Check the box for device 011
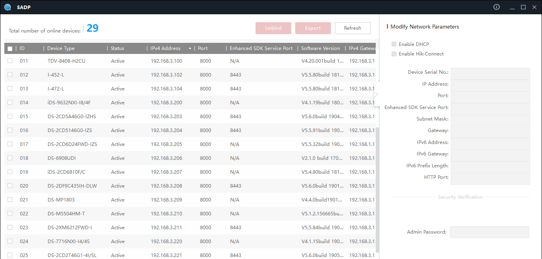The width and height of the screenshot is (542, 259). 10,61
